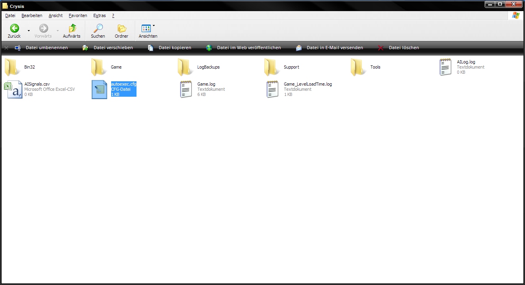
Task: Click the Bin32 folder name
Action: tap(30, 67)
